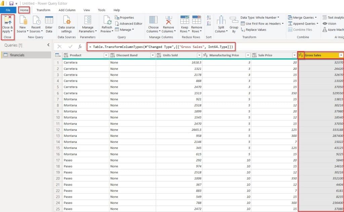Viewport: 344px width, 212px height.
Task: Switch to the Home tab
Action: 24,10
